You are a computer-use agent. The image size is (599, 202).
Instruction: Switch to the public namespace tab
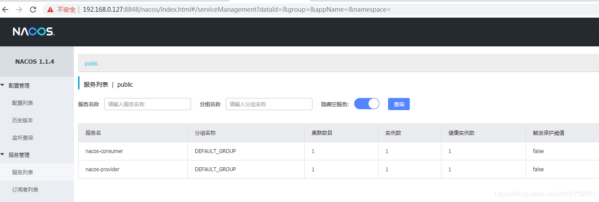pyautogui.click(x=92, y=63)
